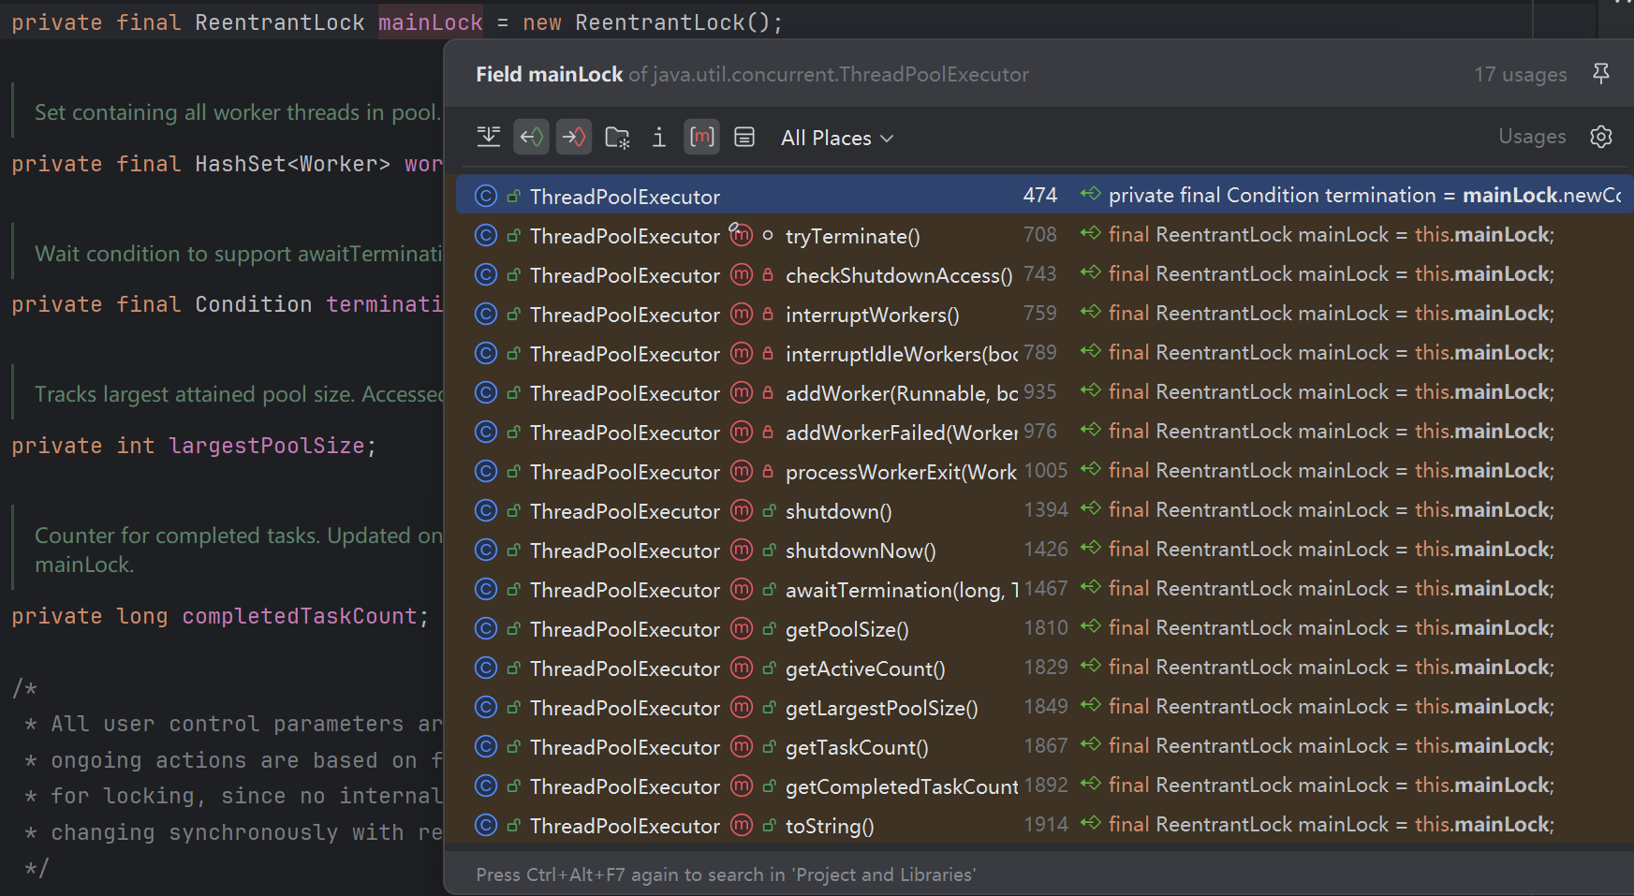
Task: Click the read-access icon beside line 976
Action: click(1090, 431)
